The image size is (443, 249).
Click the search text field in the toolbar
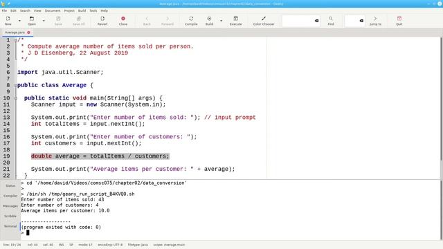point(298,21)
